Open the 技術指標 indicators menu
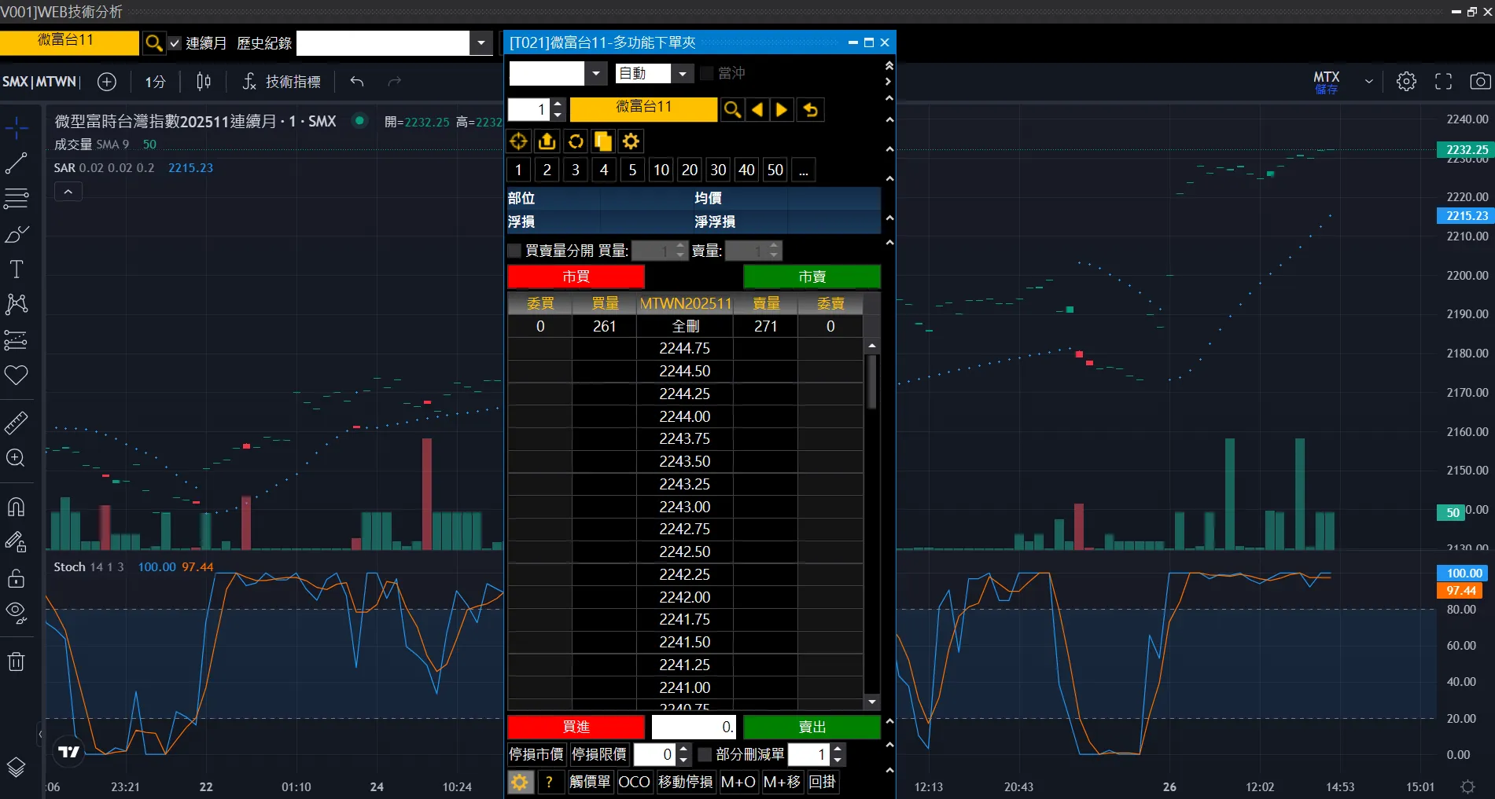Image resolution: width=1495 pixels, height=799 pixels. [282, 82]
